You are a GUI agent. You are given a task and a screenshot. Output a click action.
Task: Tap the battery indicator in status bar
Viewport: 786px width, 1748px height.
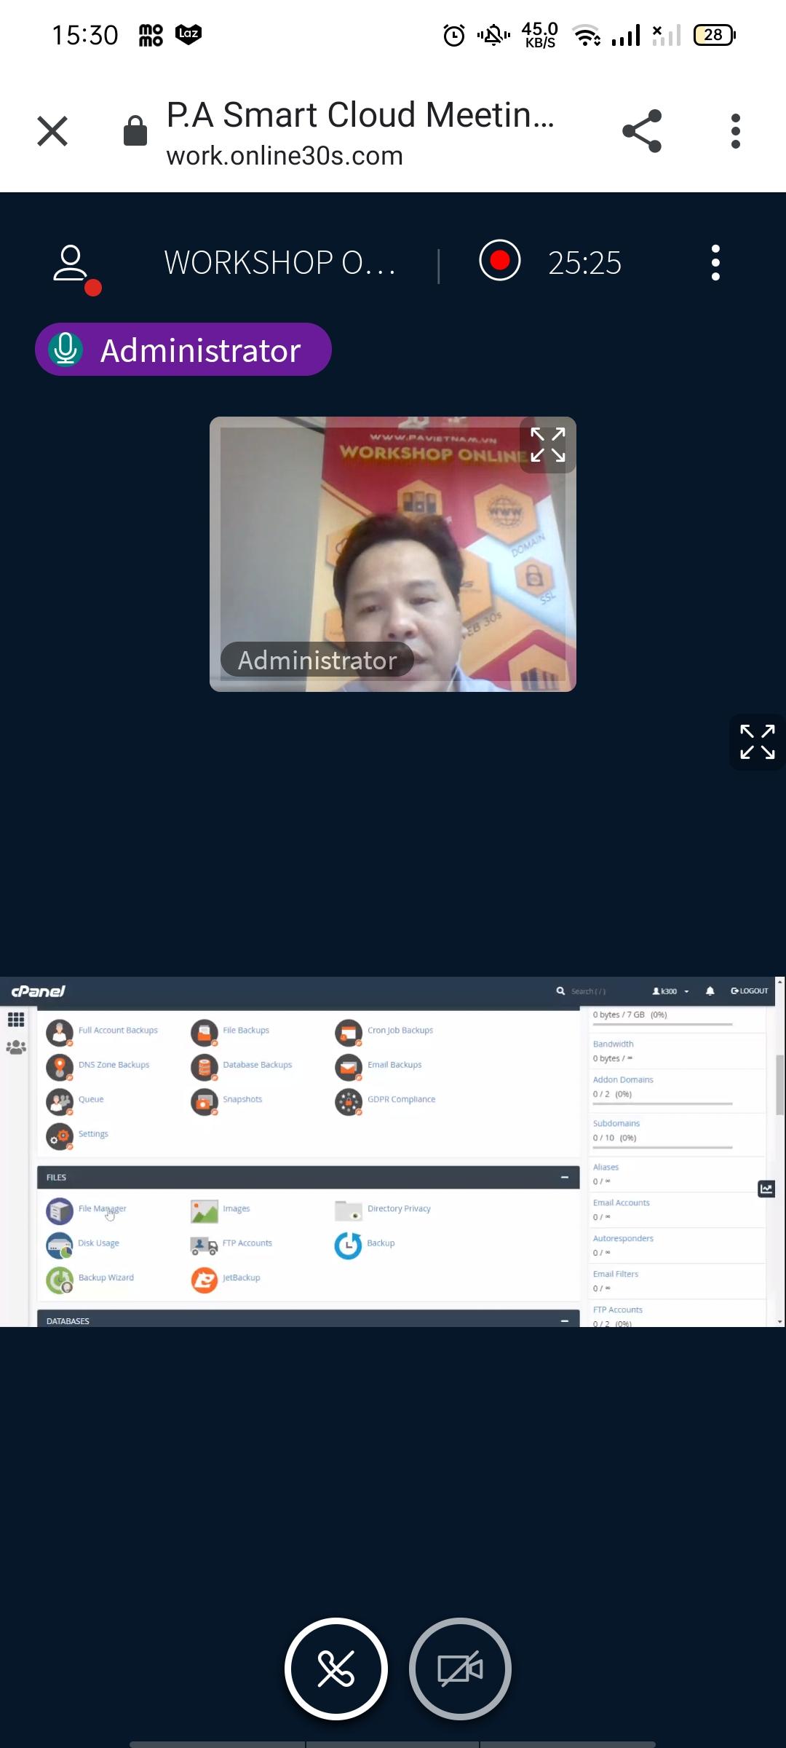point(715,35)
